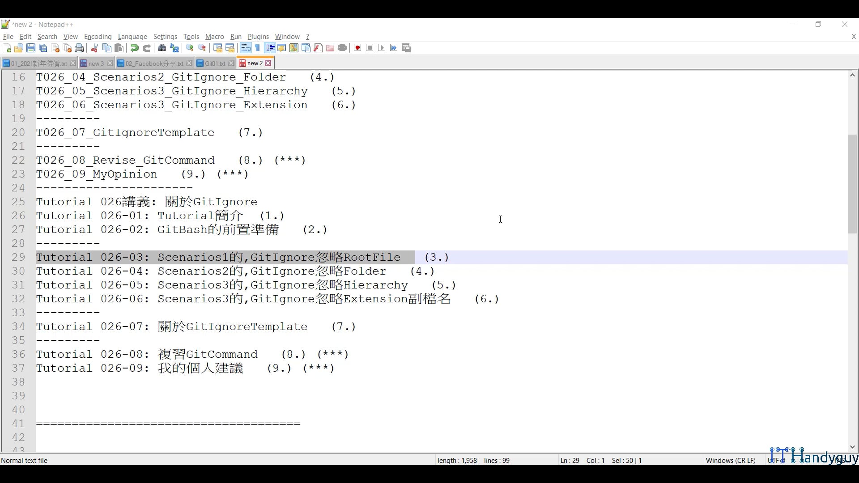
Task: Click the vertical scrollbar down arrow
Action: pos(852,447)
